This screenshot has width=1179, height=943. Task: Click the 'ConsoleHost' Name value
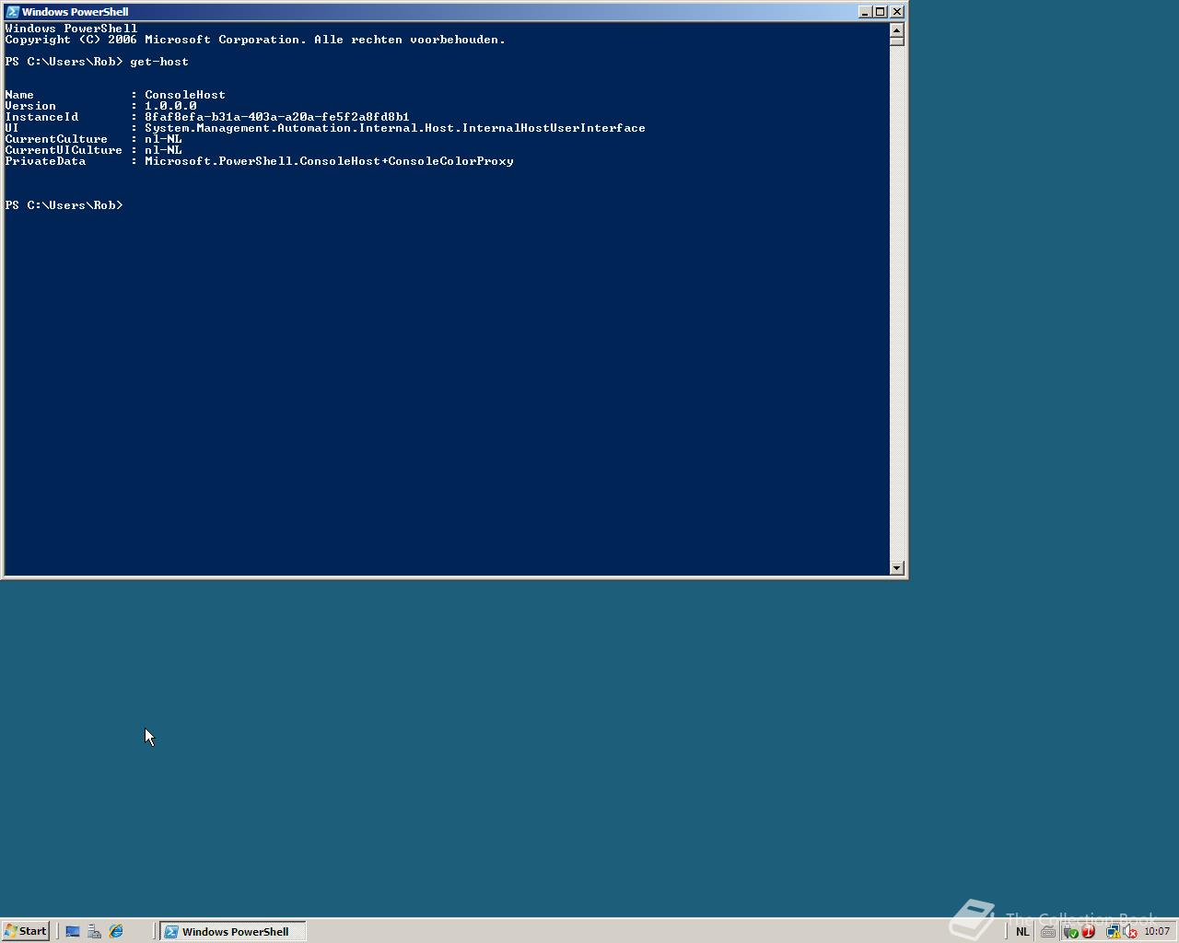[x=185, y=95]
